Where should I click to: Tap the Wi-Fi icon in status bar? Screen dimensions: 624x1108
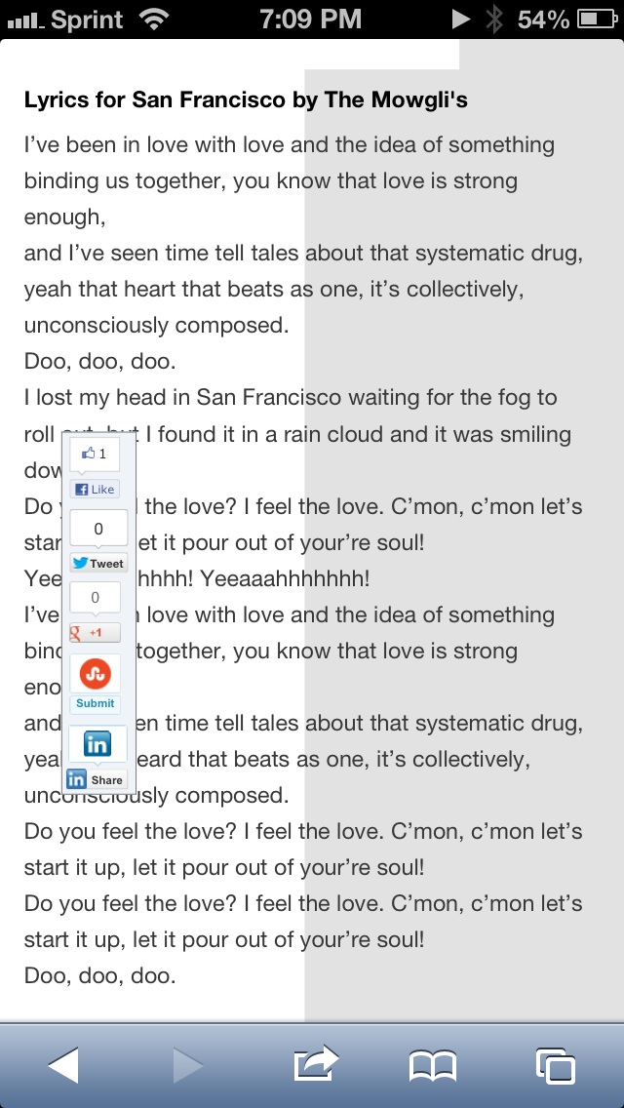(x=153, y=20)
